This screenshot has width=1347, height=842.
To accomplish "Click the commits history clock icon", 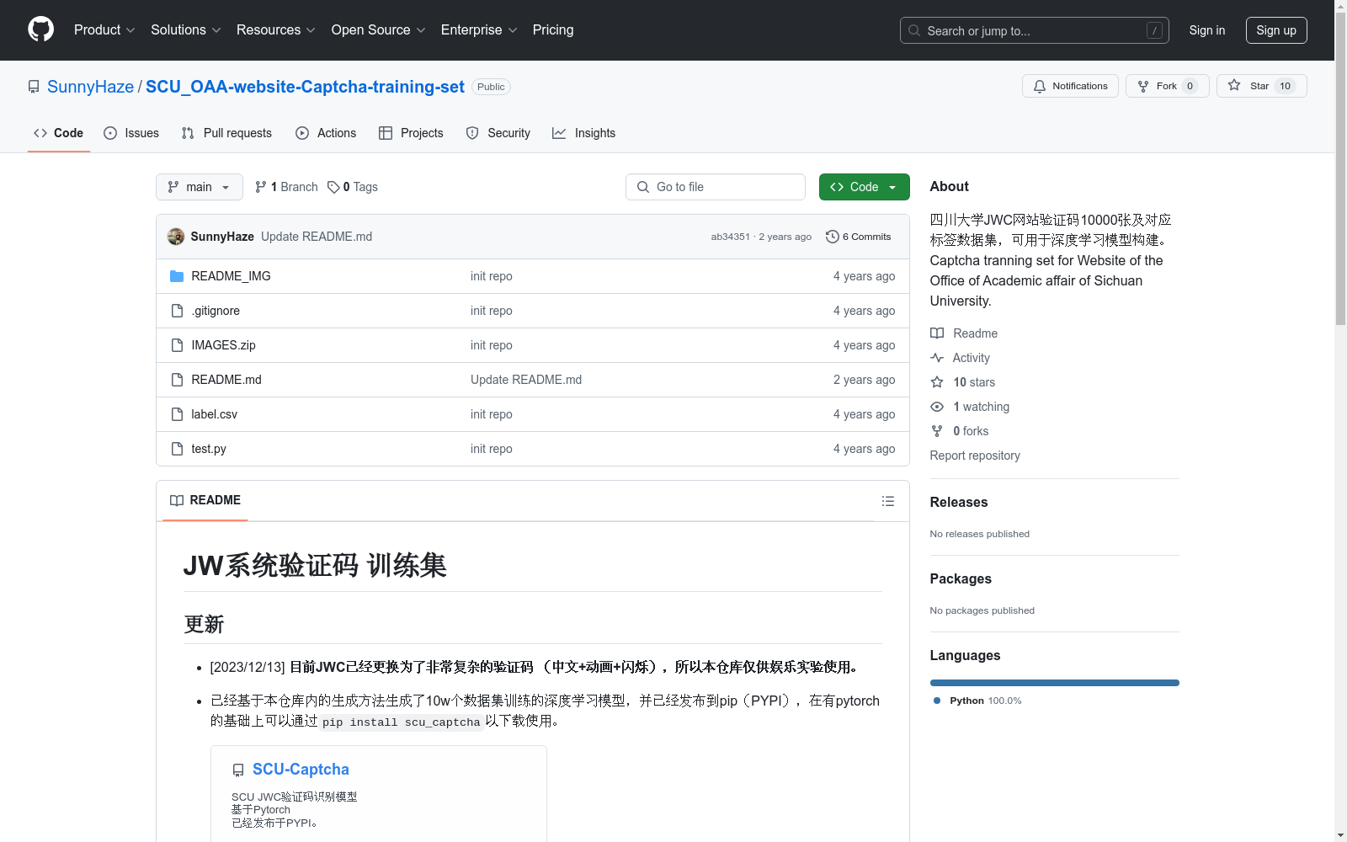I will click(x=833, y=237).
